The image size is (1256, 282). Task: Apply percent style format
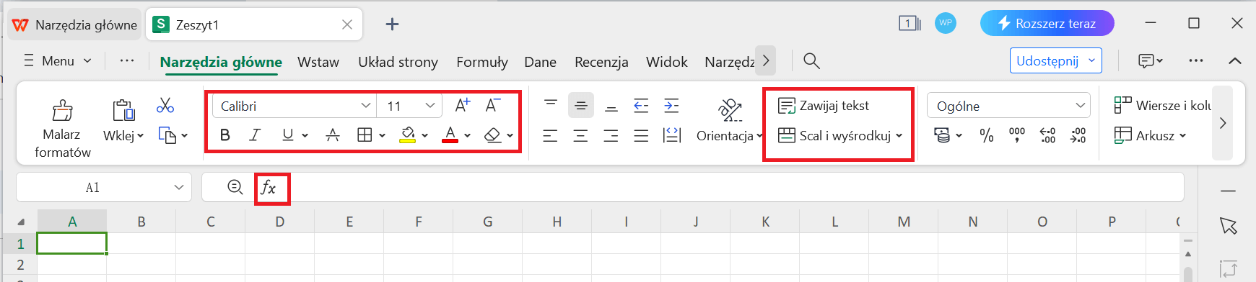tap(987, 135)
